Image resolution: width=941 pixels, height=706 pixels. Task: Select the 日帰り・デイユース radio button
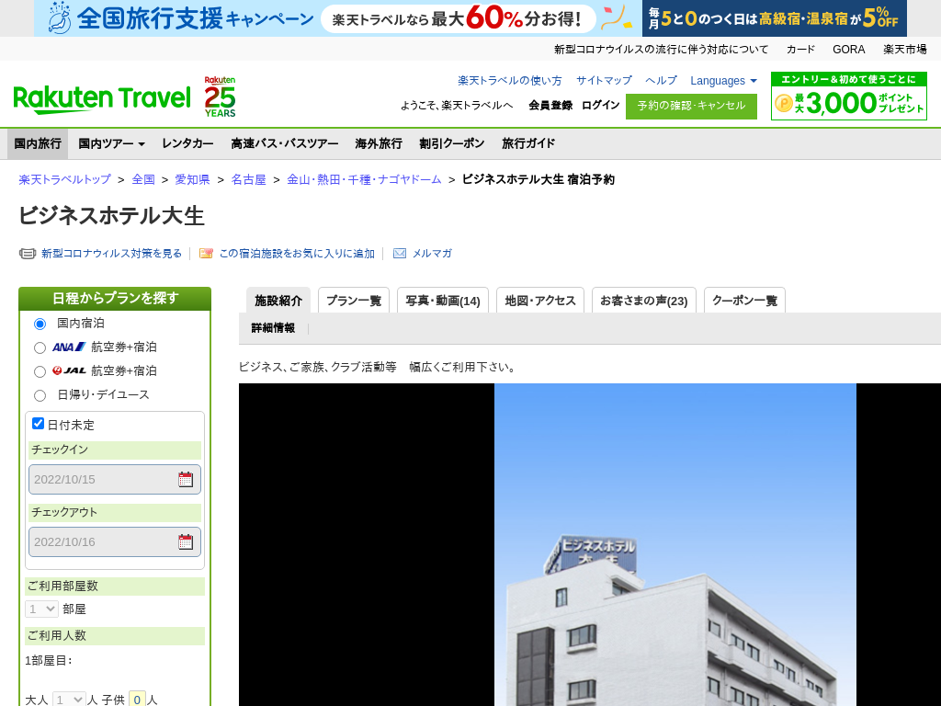[40, 395]
